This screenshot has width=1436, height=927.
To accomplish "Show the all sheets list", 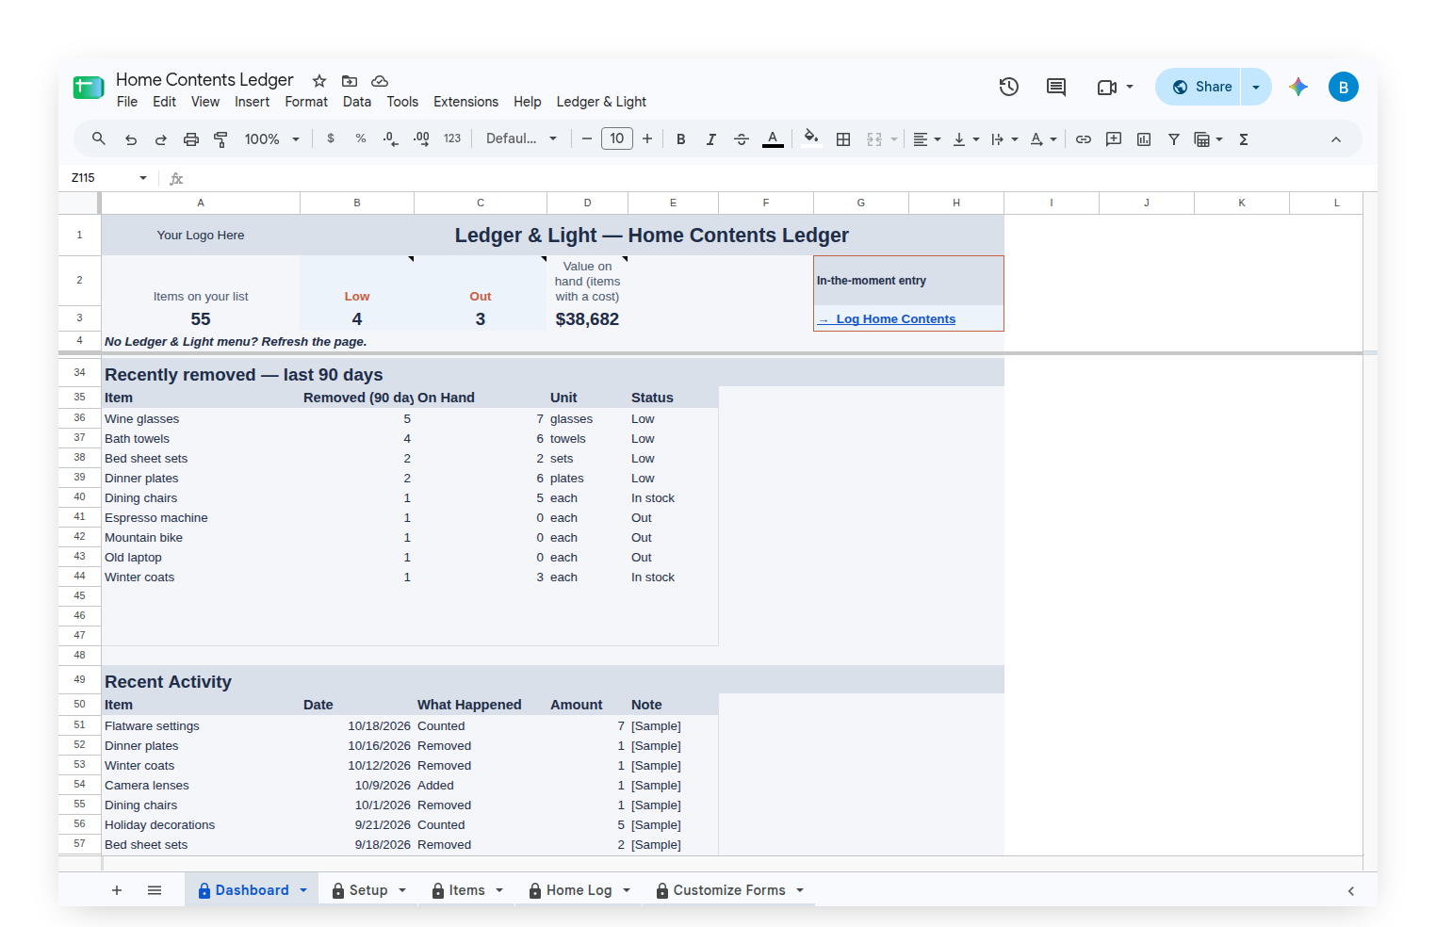I will click(x=155, y=890).
